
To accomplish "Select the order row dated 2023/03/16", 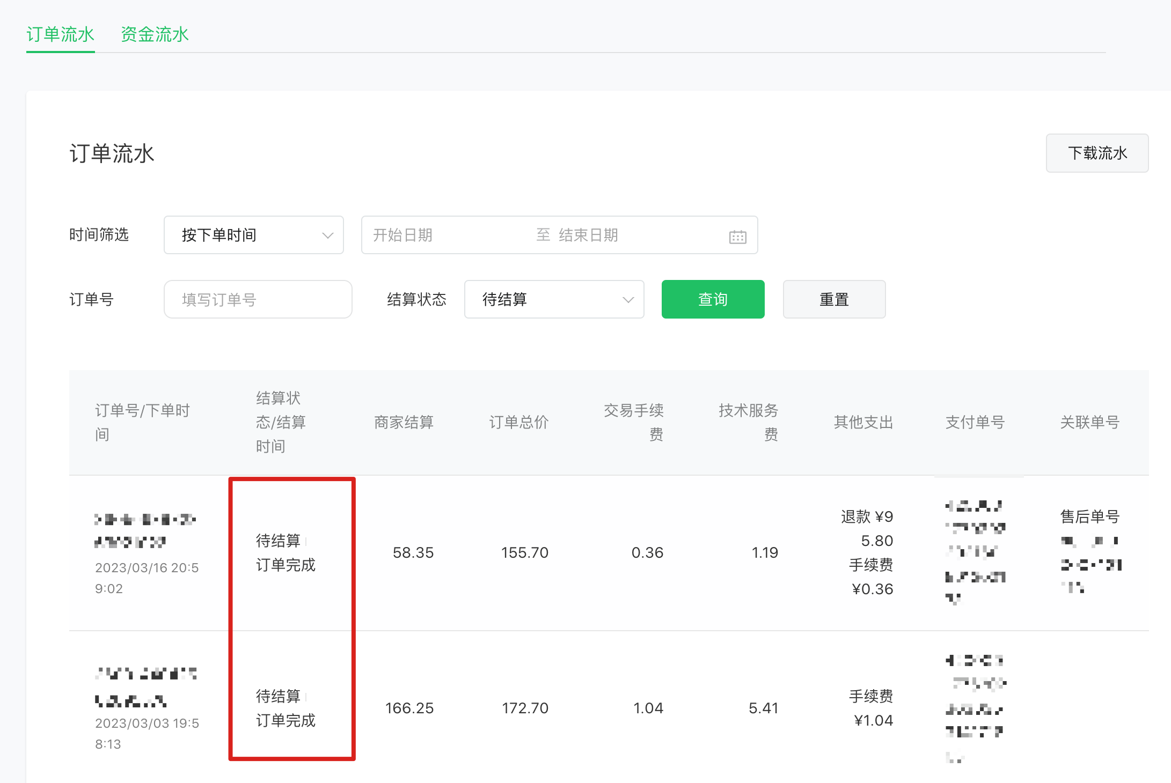I will 147,568.
